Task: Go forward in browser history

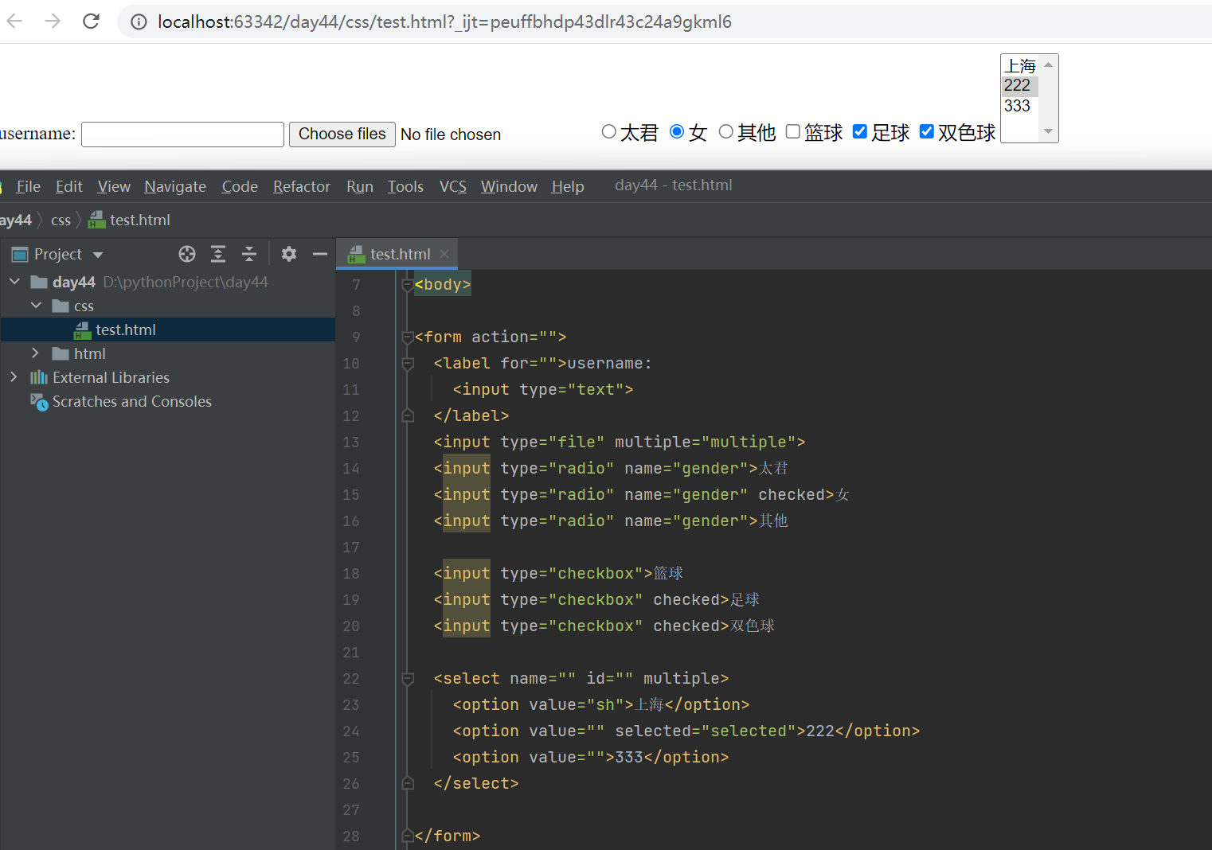Action: pos(53,21)
